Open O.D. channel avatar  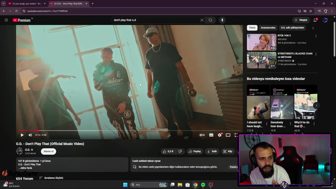[19, 151]
